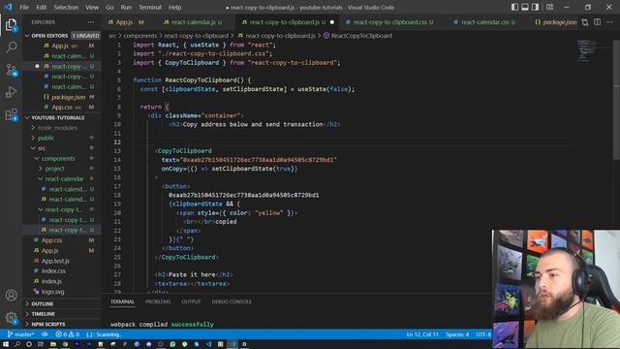
Task: Open the Manage gear icon
Action: (x=11, y=317)
